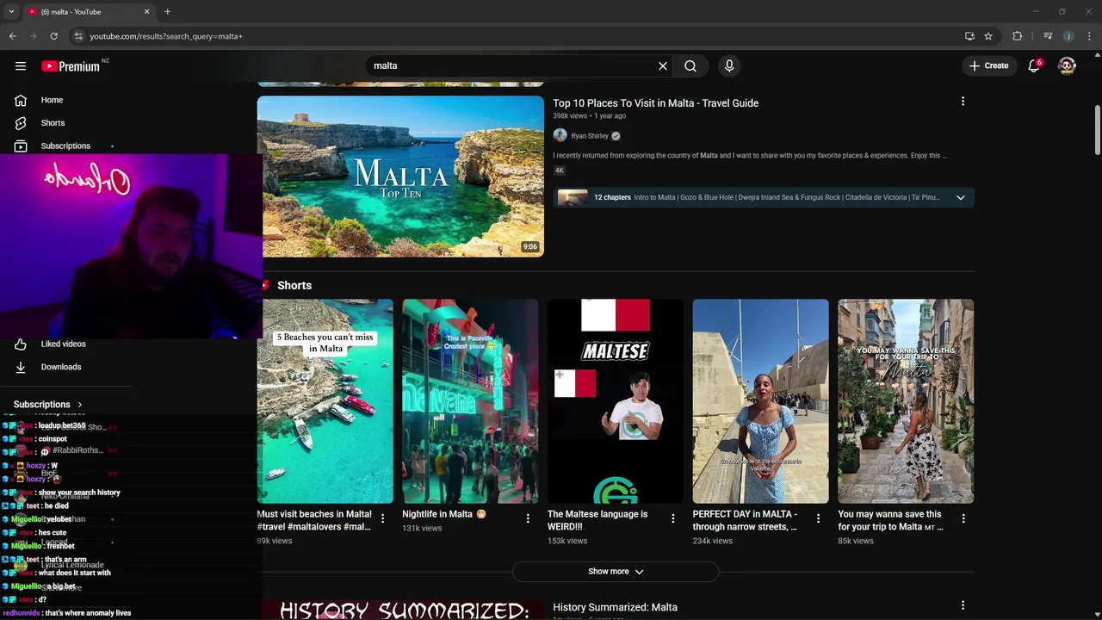Image resolution: width=1102 pixels, height=620 pixels.
Task: Open browser extensions puzzle icon
Action: tap(1017, 36)
